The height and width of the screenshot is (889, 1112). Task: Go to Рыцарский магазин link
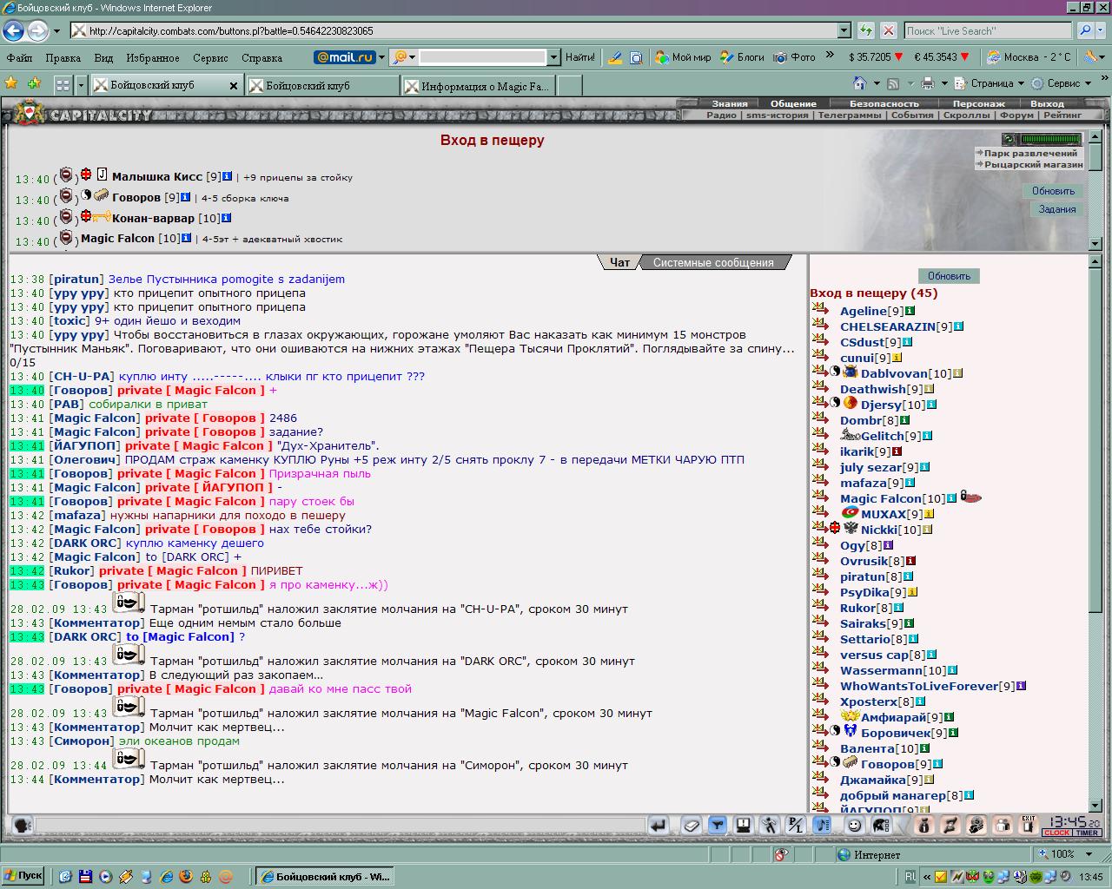(x=1034, y=164)
